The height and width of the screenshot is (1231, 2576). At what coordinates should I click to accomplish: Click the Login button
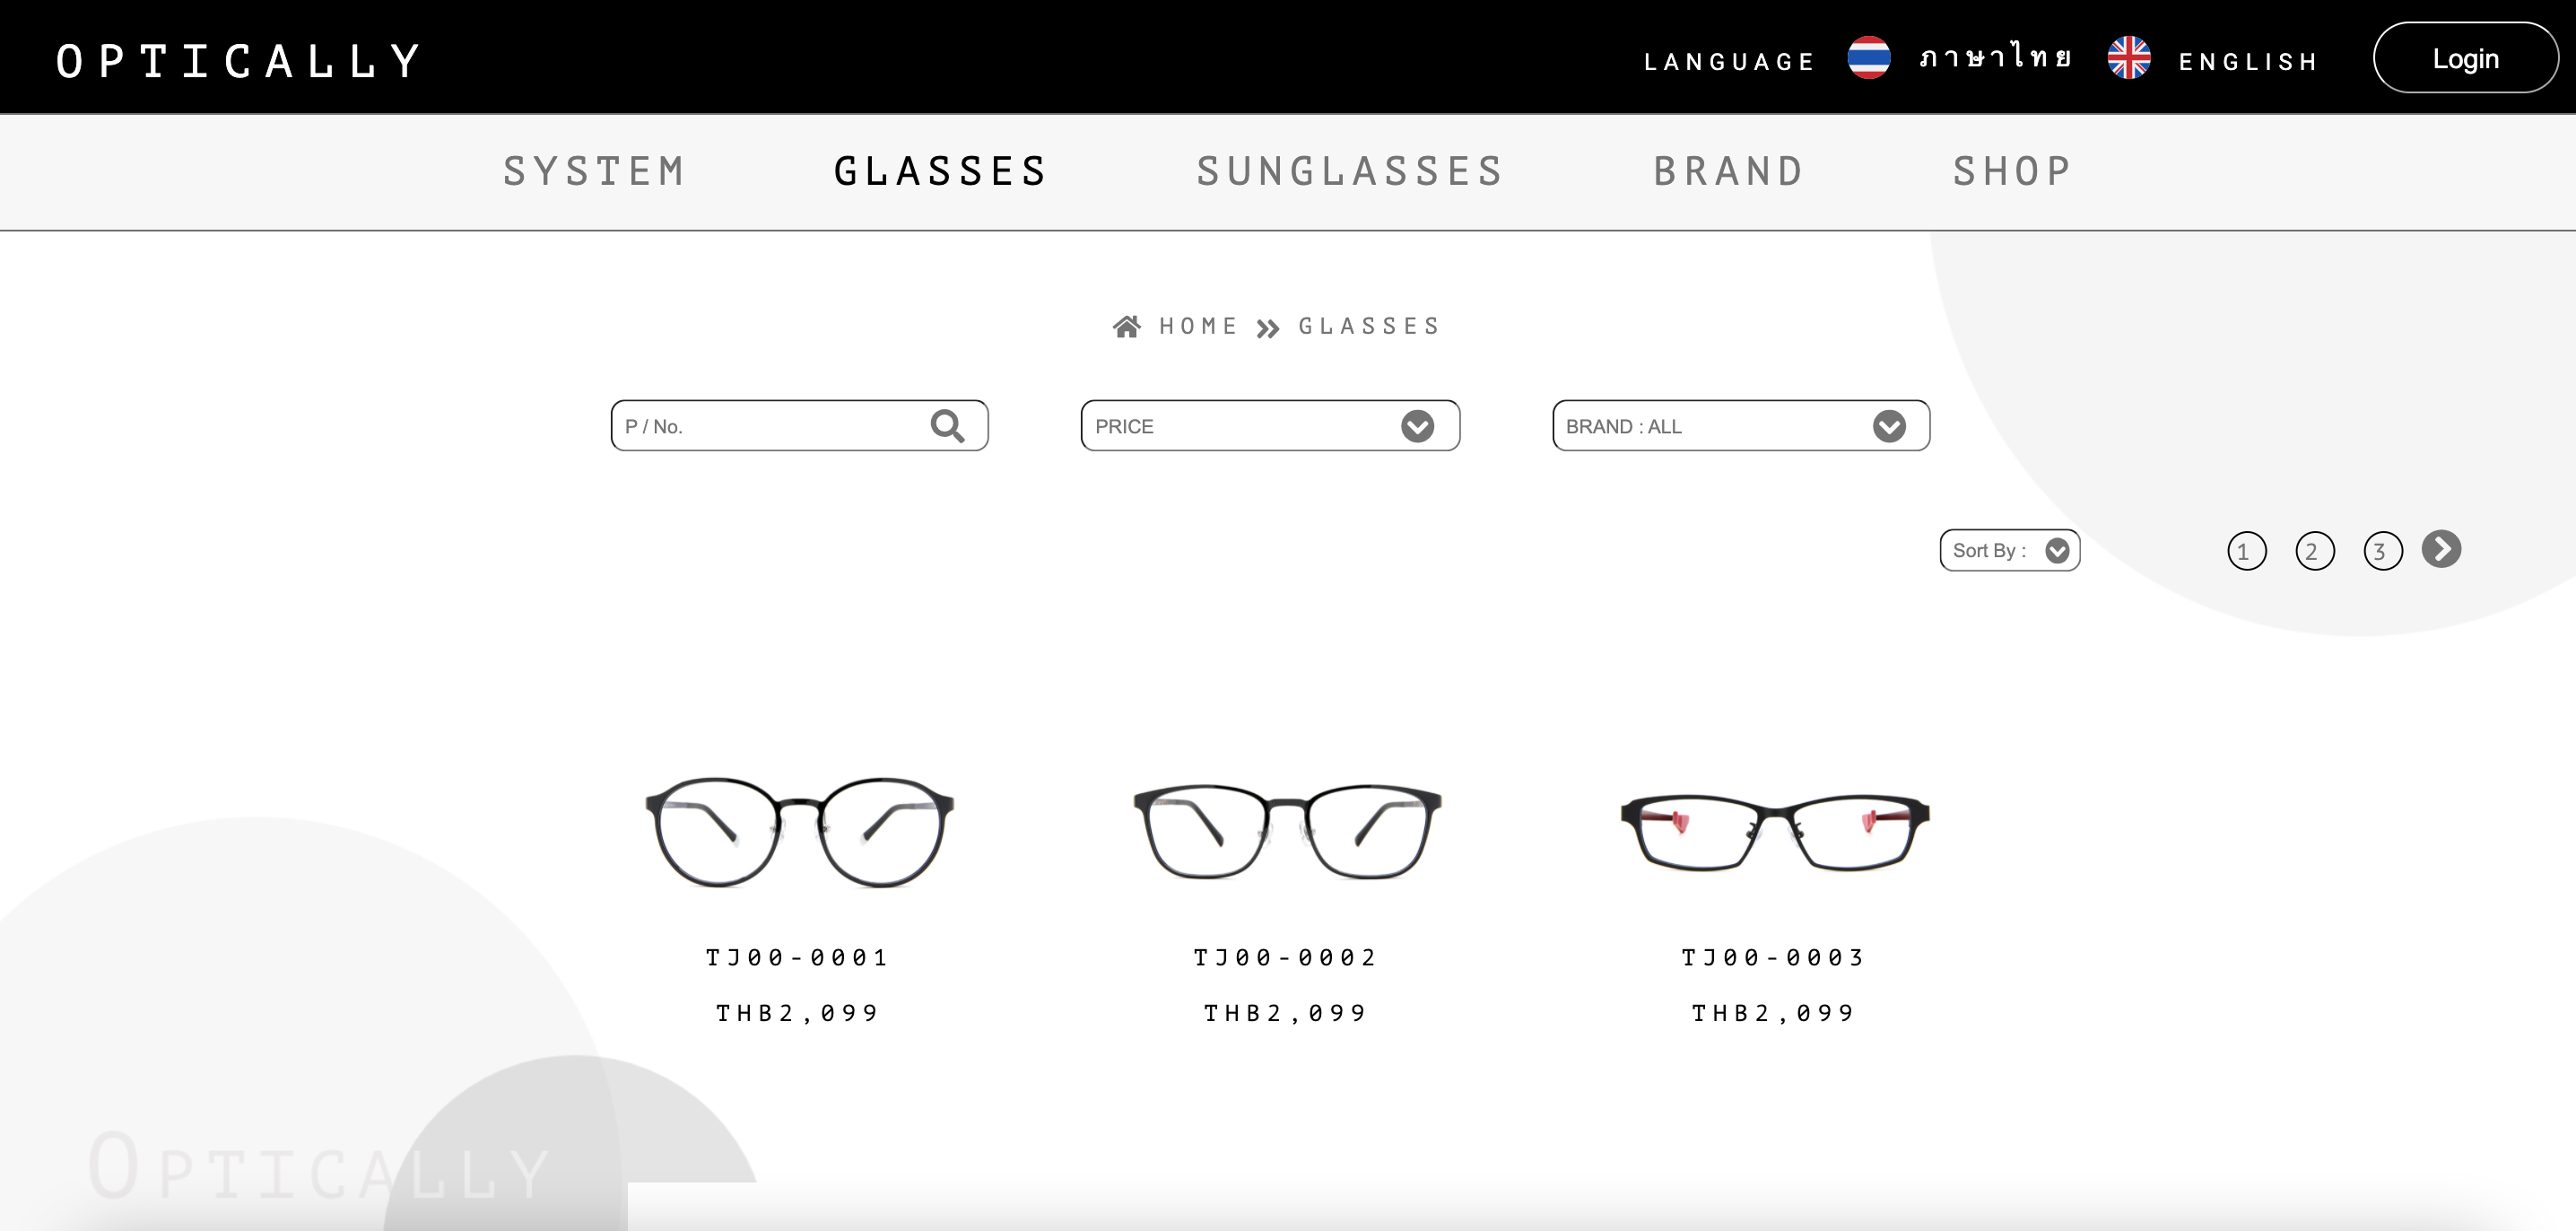tap(2466, 58)
